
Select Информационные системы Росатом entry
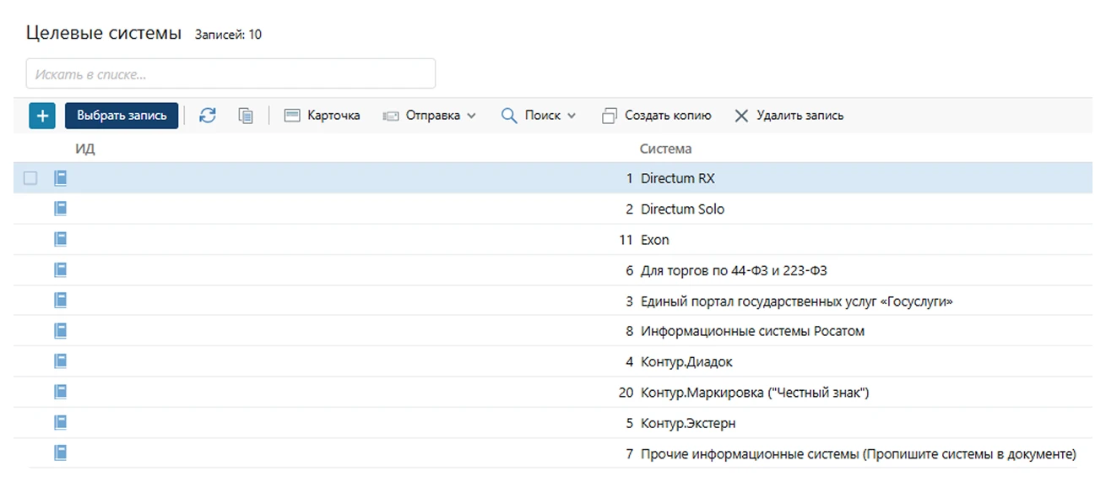[x=752, y=332]
